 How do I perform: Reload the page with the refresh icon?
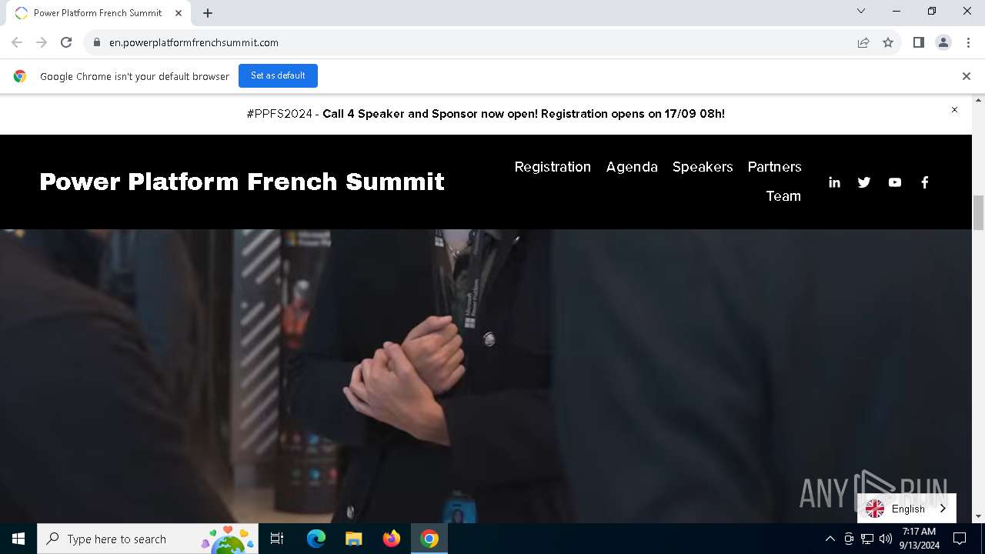pyautogui.click(x=66, y=42)
